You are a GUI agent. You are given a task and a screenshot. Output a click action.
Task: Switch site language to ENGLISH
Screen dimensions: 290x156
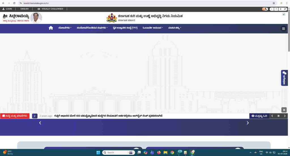point(24,9)
